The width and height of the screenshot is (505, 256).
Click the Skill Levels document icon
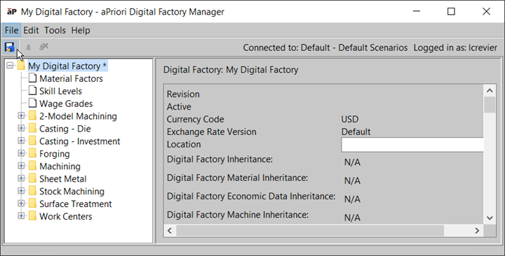[32, 91]
